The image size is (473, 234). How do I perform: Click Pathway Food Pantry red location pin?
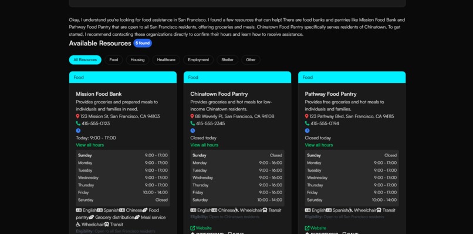pyautogui.click(x=307, y=116)
